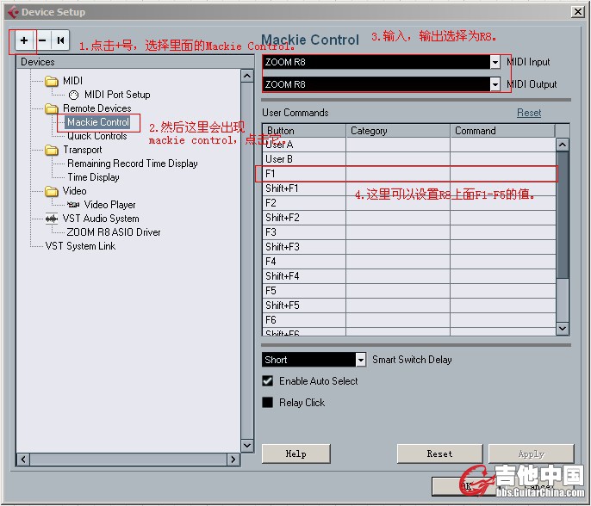Click the Transport folder icon

[52, 150]
